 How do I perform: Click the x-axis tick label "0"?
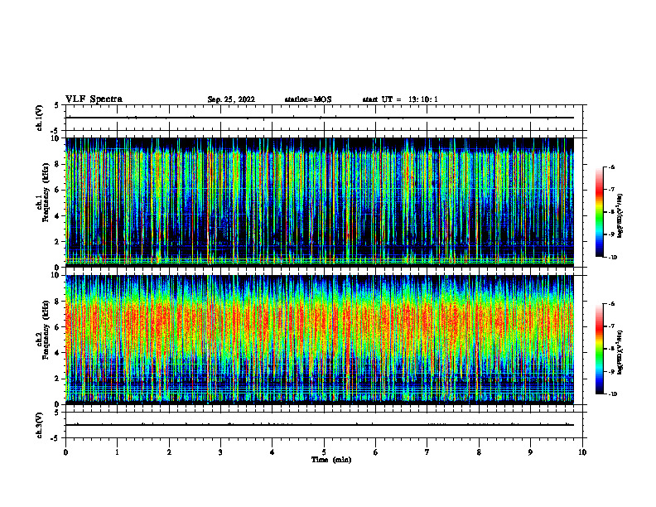point(65,452)
